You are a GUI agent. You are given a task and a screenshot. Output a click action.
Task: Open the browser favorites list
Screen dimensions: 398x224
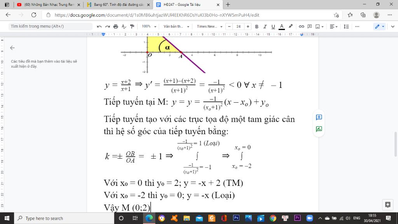tap(350, 15)
